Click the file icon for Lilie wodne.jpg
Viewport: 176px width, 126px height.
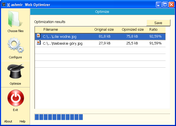(39, 36)
